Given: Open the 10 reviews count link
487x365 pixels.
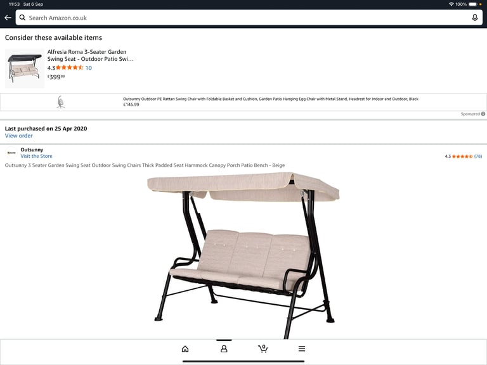Looking at the screenshot, I should click(x=89, y=68).
